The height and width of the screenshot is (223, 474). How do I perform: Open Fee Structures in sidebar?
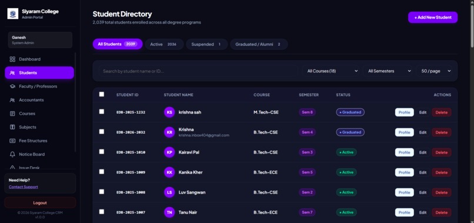[x=39, y=141]
